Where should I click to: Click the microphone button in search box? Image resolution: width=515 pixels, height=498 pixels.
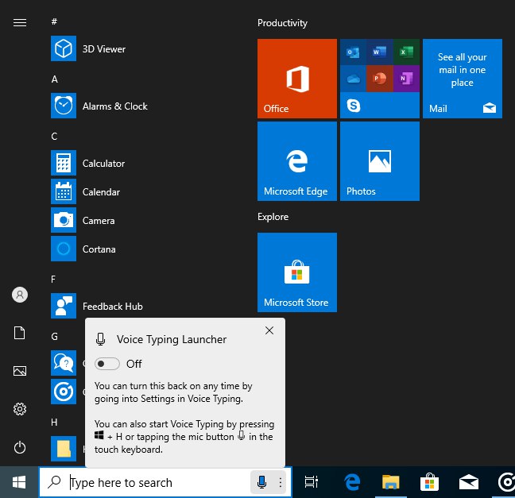point(261,482)
